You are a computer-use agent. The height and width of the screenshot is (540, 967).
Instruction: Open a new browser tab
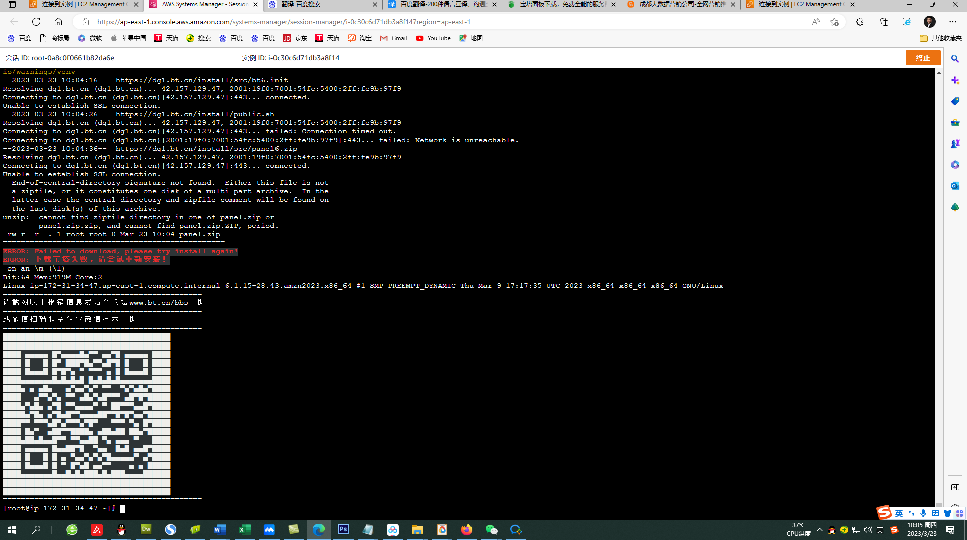(869, 4)
